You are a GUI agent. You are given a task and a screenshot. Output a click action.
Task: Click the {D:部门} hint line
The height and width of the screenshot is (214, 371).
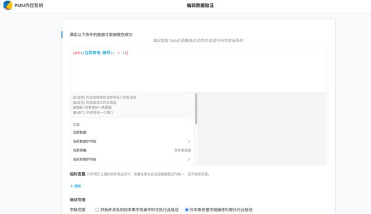click(x=93, y=113)
